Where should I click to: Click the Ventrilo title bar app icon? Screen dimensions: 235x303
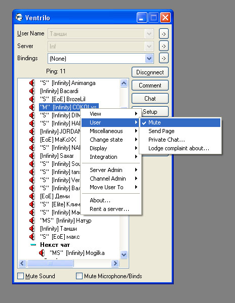(x=19, y=18)
